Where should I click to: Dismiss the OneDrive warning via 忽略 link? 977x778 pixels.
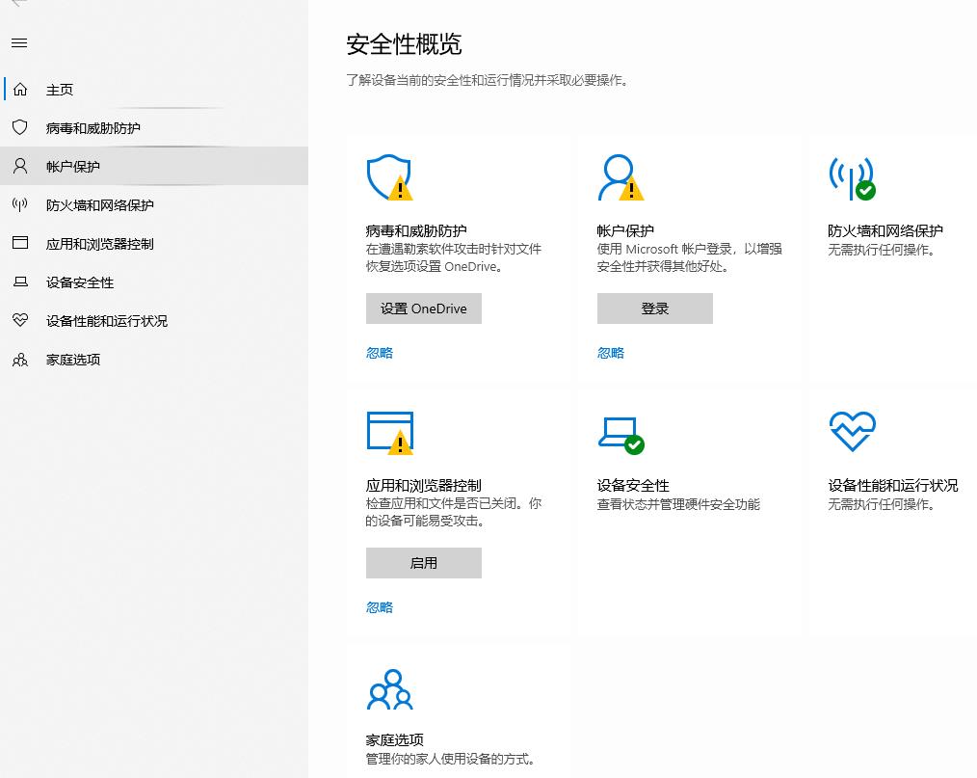[378, 353]
